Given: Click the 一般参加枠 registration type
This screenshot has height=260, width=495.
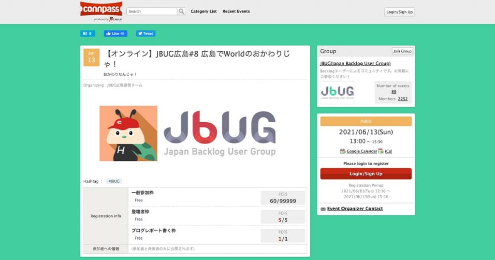Looking at the screenshot, I should point(143,193).
